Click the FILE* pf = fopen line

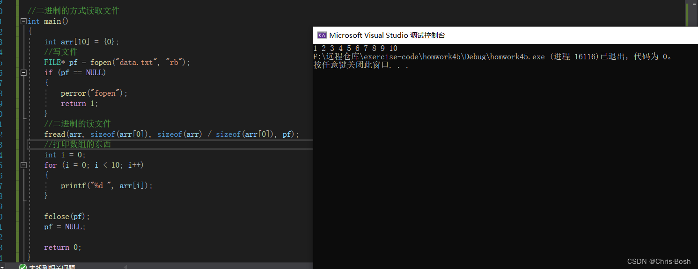pyautogui.click(x=118, y=62)
